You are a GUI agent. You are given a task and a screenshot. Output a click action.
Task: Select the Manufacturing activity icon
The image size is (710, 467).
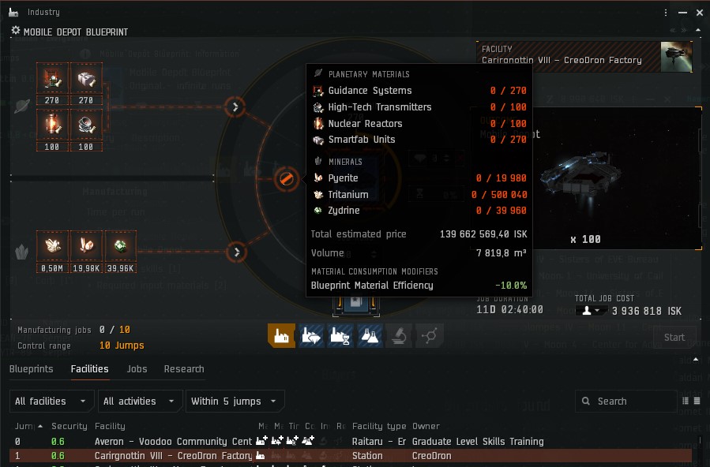pos(281,335)
